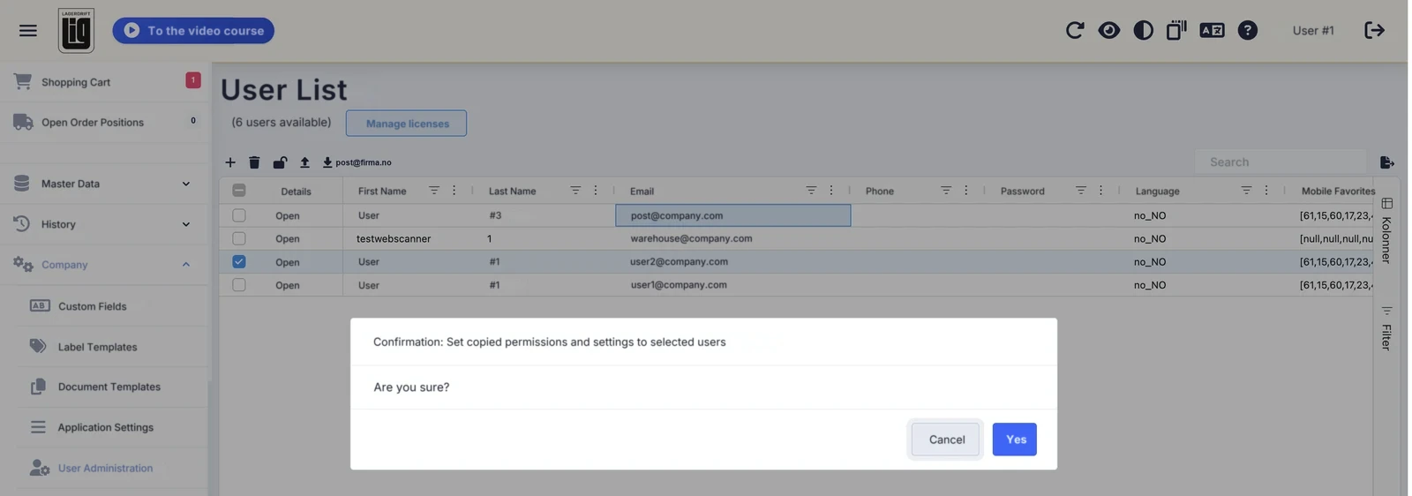1412x496 pixels.
Task: Click the upload arrow icon
Action: click(x=304, y=162)
